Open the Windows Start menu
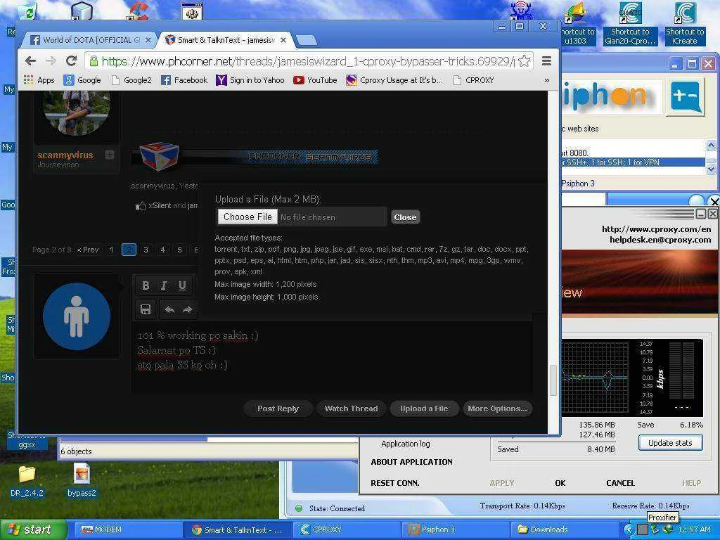 33,530
